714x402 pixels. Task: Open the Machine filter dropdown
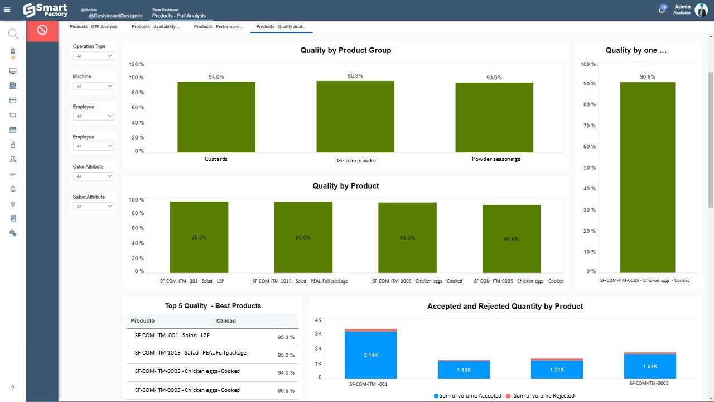94,86
